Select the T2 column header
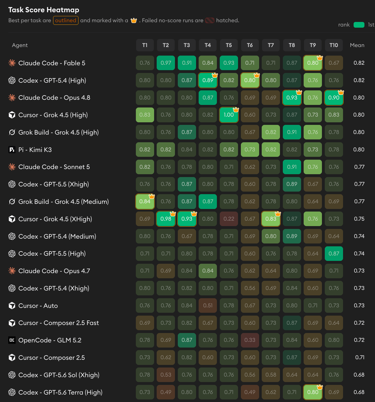 pyautogui.click(x=166, y=45)
